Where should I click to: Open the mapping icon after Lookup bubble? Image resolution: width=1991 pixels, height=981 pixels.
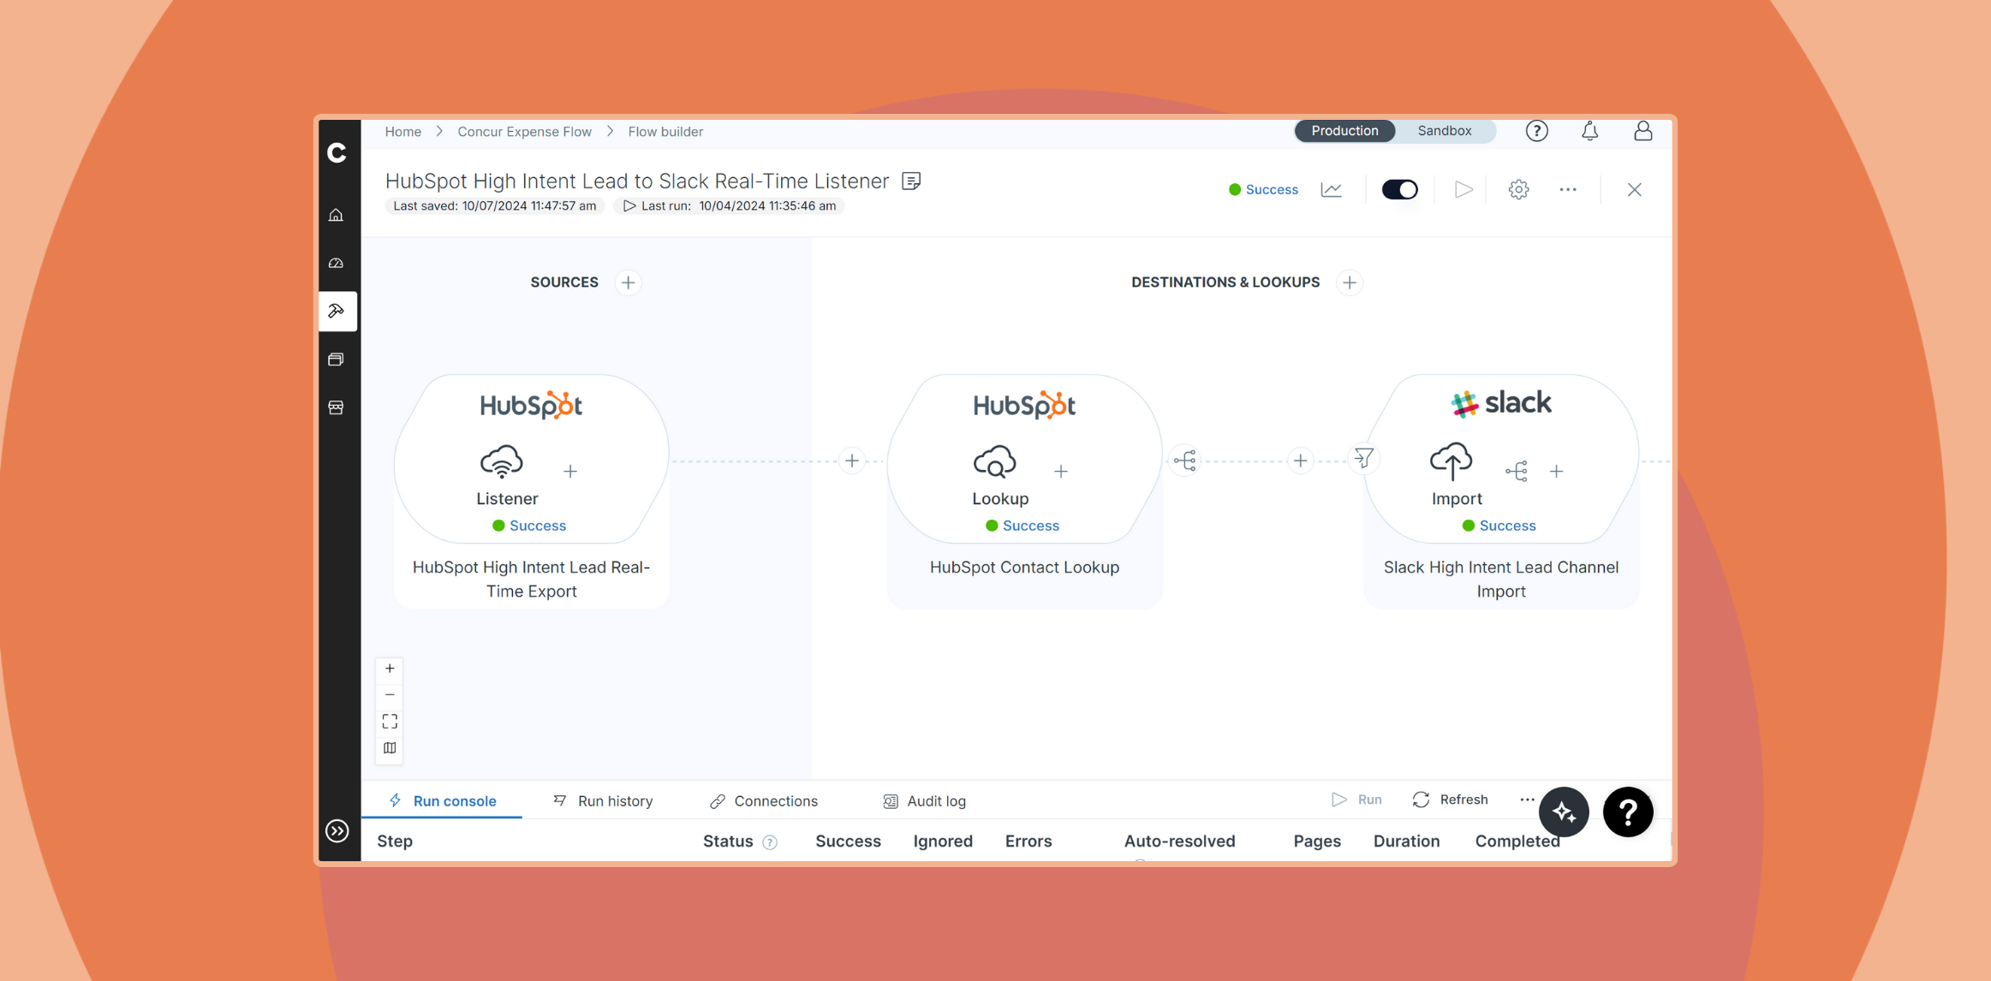(x=1185, y=461)
